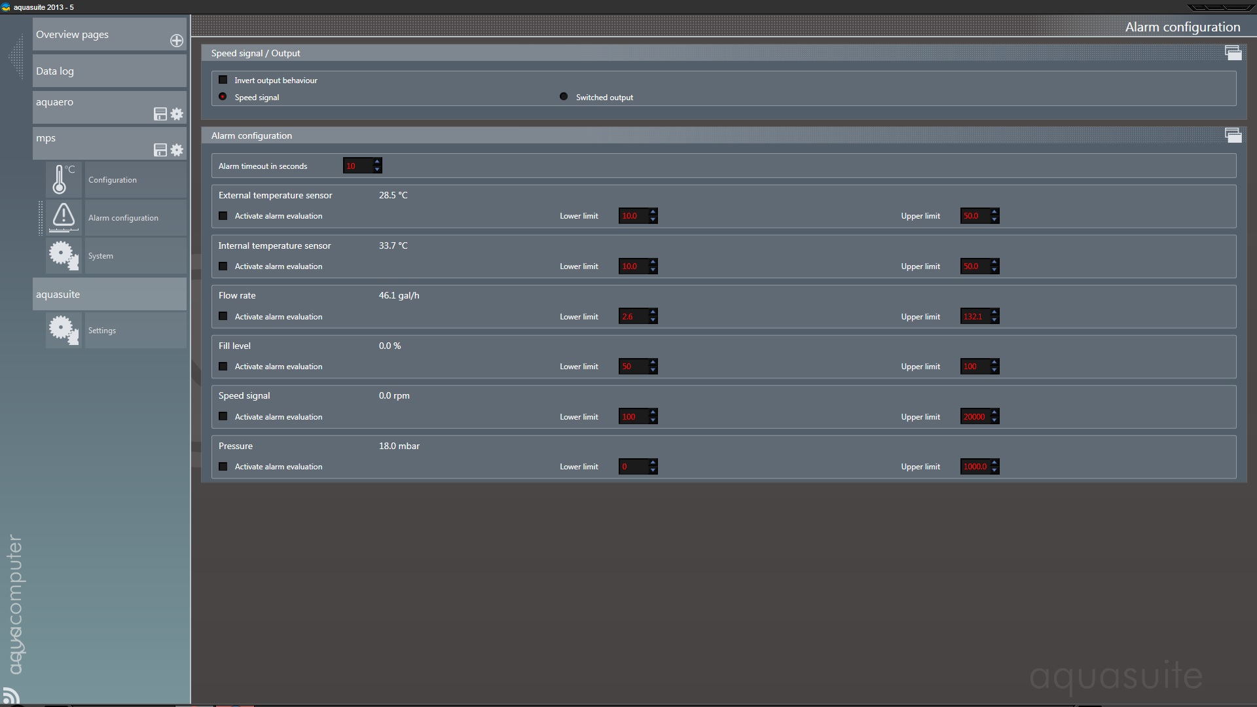Click Fill level Lower limit input field
Image resolution: width=1257 pixels, height=707 pixels.
tap(632, 367)
